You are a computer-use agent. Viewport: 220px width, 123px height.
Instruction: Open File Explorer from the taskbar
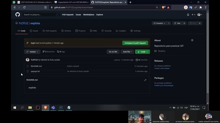pos(30,108)
